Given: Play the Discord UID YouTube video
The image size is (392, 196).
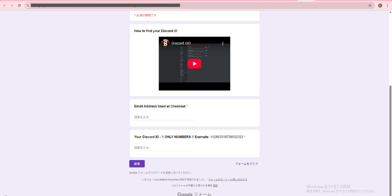Looking at the screenshot, I should click(195, 64).
